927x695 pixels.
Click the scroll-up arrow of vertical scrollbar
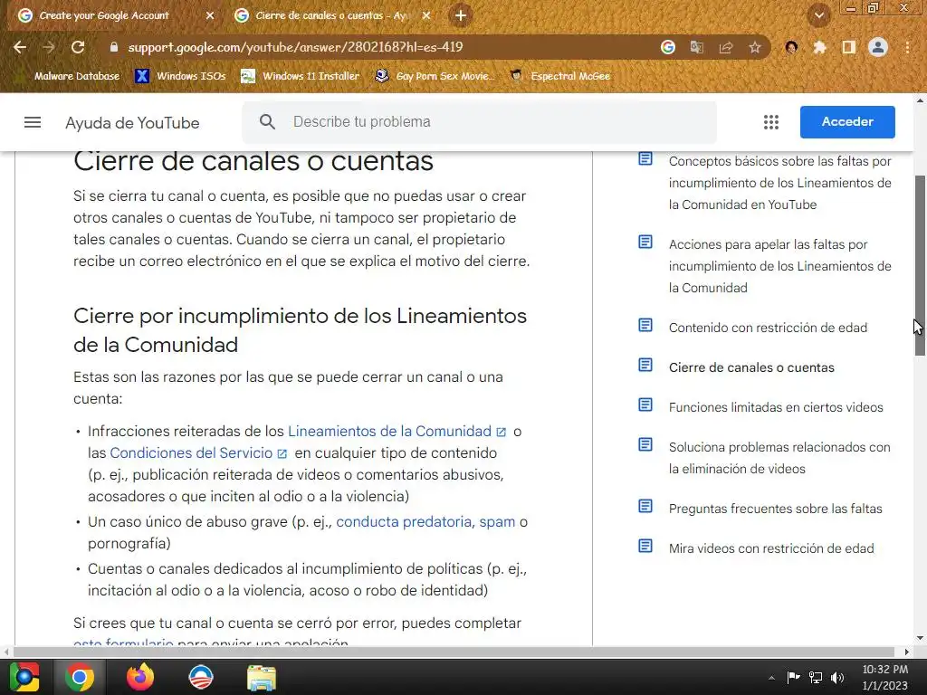pyautogui.click(x=920, y=101)
